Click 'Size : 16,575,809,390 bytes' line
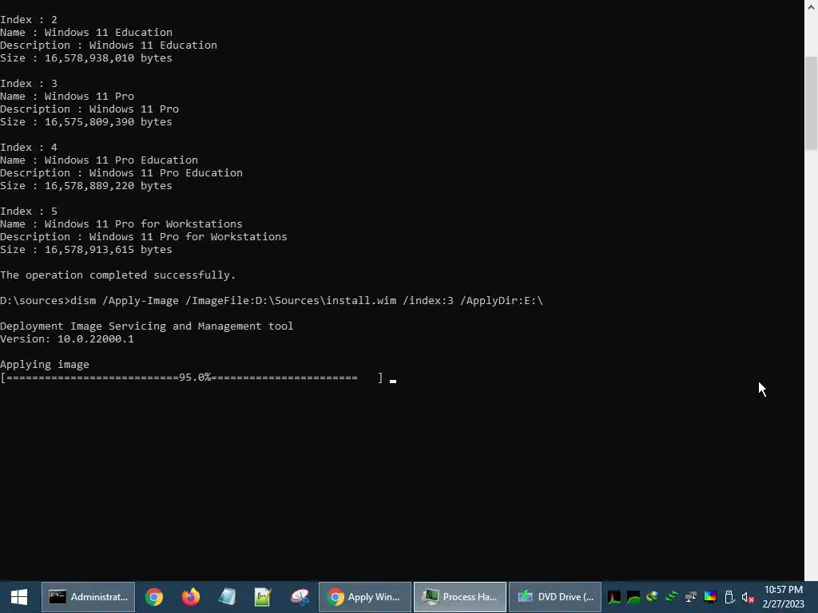Image resolution: width=818 pixels, height=613 pixels. [86, 122]
